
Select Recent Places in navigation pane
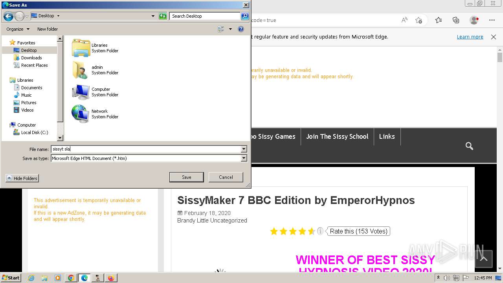click(34, 65)
